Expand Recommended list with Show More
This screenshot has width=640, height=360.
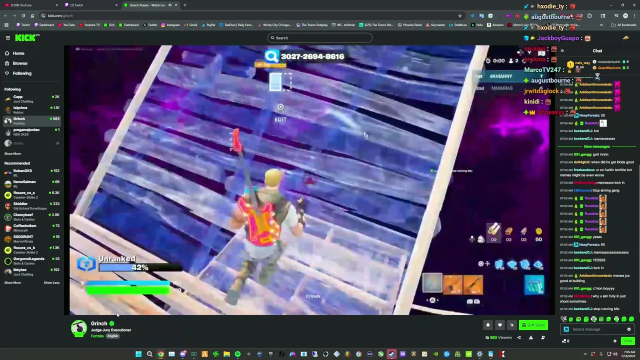tap(12, 282)
